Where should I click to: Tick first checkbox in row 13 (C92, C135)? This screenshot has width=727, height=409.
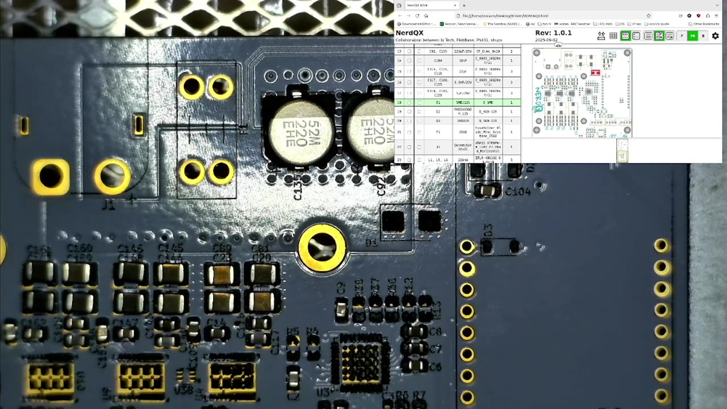click(409, 51)
